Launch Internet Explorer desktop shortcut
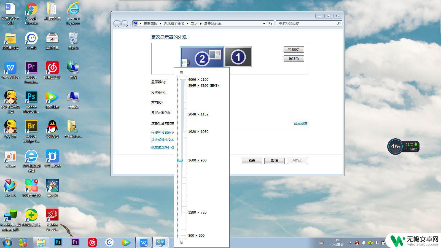 (x=73, y=14)
